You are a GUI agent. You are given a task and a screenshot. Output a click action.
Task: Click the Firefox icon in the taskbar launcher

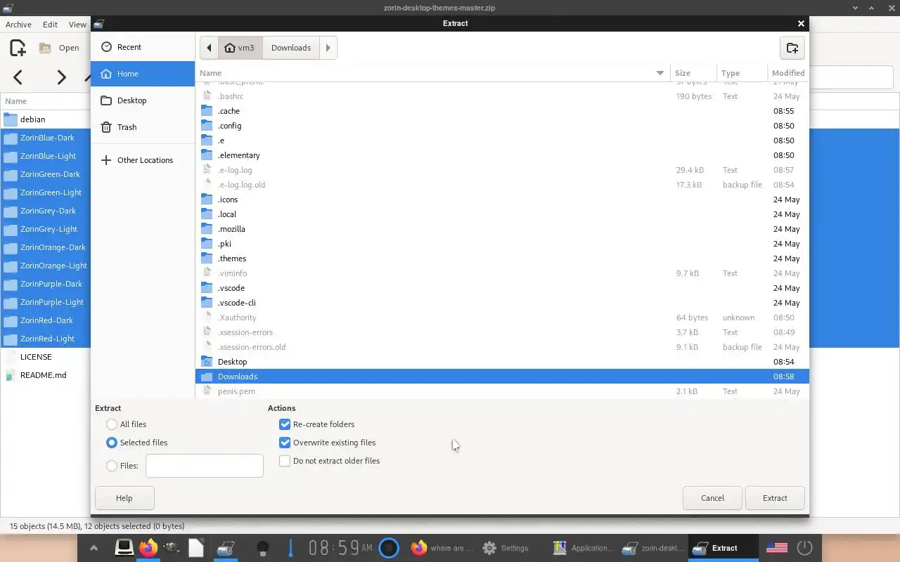click(x=148, y=548)
